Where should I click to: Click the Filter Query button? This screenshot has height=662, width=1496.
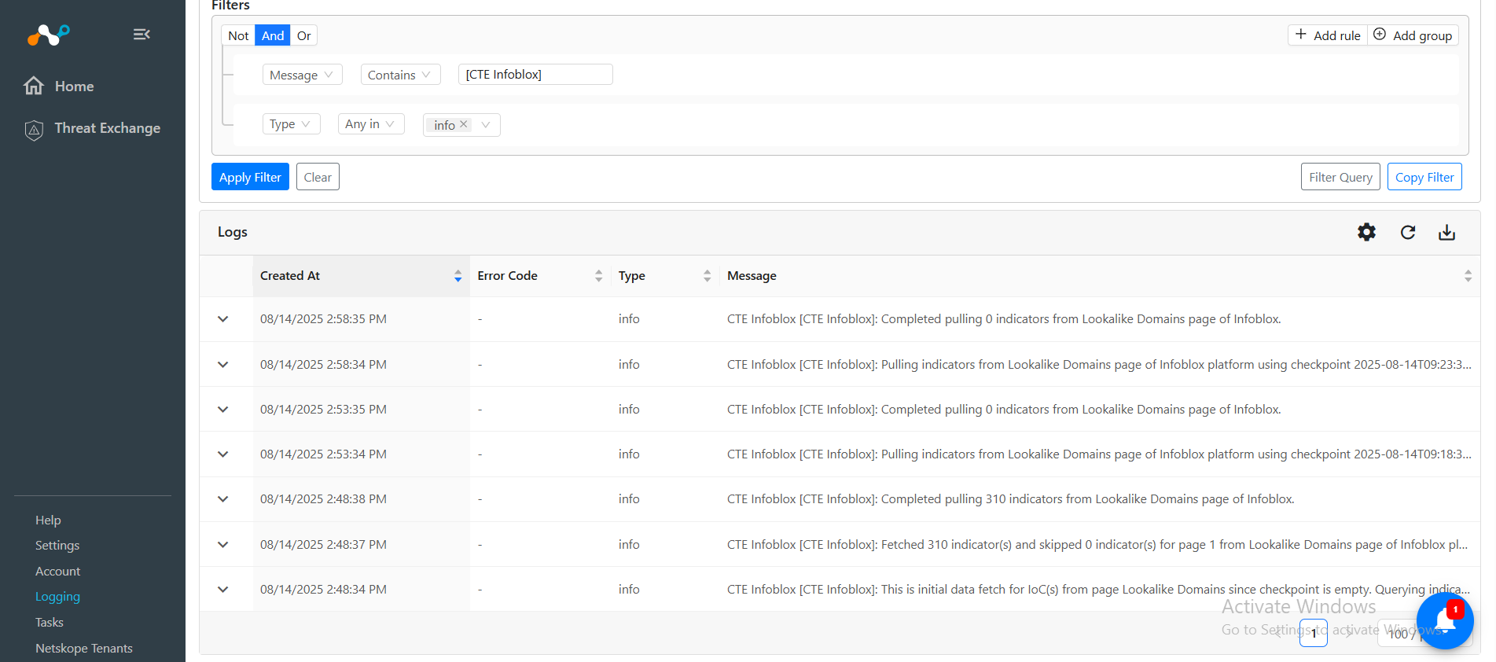point(1340,177)
